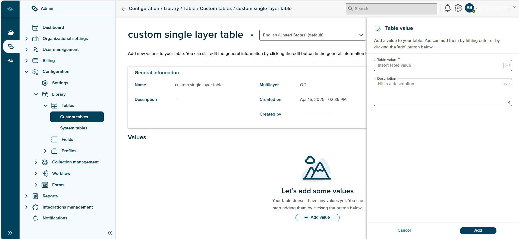Click the Cancel link

[404, 230]
